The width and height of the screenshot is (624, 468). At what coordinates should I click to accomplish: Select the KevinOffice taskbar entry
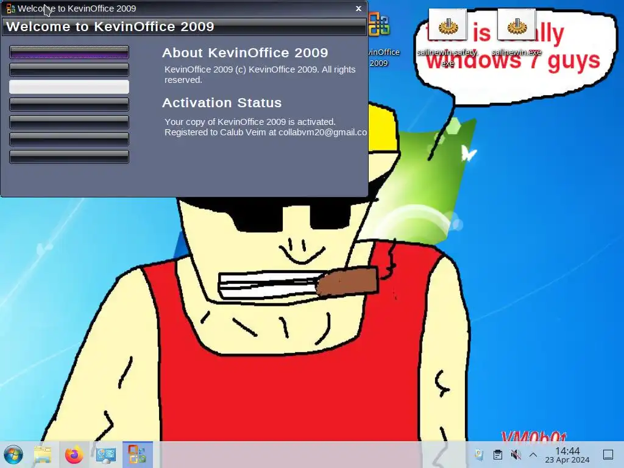tap(137, 455)
